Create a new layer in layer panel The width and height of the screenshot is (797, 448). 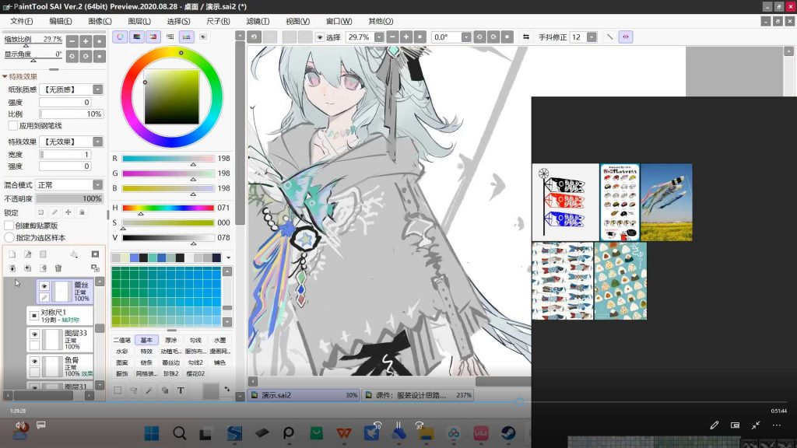coord(12,254)
